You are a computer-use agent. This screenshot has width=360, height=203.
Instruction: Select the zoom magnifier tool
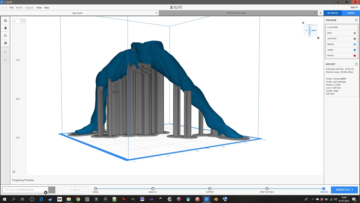point(5,21)
